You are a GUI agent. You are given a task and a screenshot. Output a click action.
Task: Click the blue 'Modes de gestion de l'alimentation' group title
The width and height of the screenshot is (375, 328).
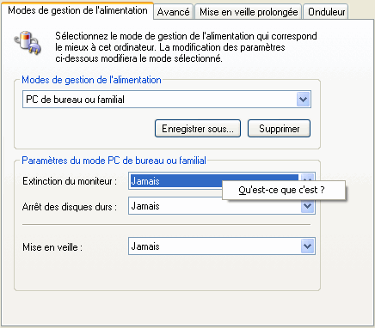coord(91,80)
